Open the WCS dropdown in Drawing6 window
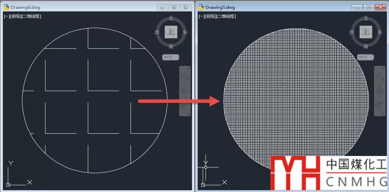 point(170,57)
